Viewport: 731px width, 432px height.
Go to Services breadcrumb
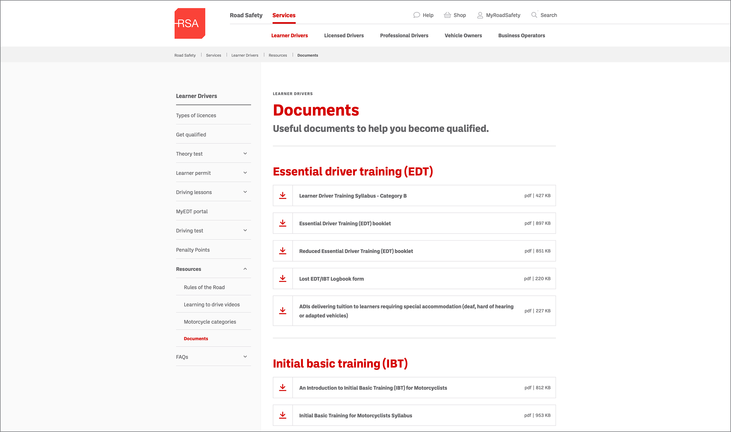pyautogui.click(x=213, y=55)
